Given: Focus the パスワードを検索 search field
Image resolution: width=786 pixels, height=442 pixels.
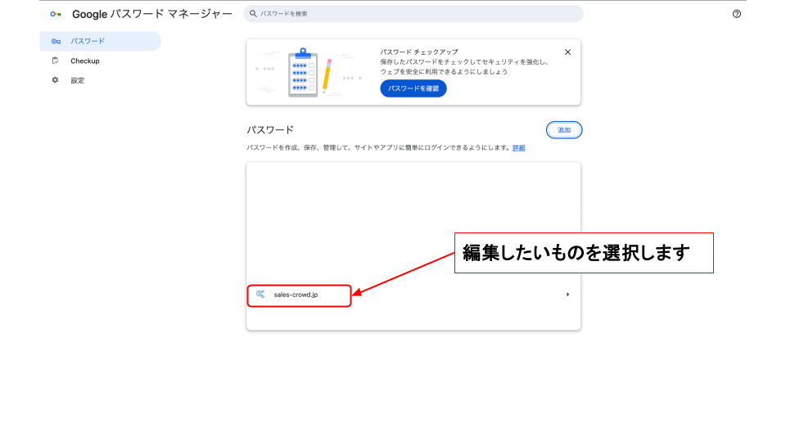Looking at the screenshot, I should tap(418, 14).
